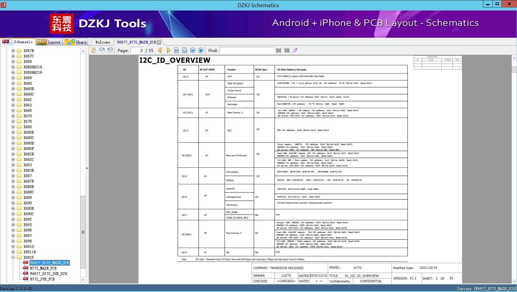Go to the previous page
This screenshot has height=292, width=517.
pos(160,50)
